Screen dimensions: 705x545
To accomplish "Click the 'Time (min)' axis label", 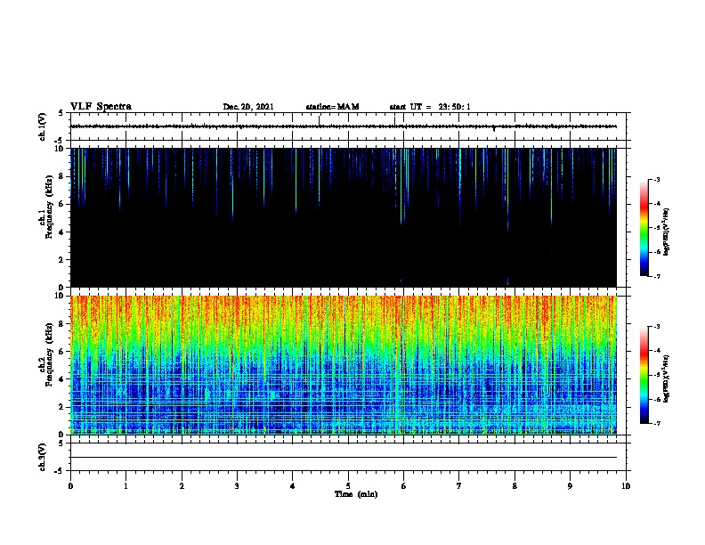I will (356, 494).
